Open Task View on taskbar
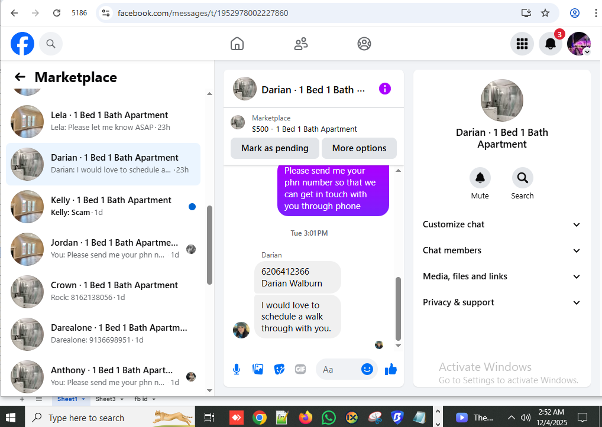602x427 pixels. pos(209,418)
